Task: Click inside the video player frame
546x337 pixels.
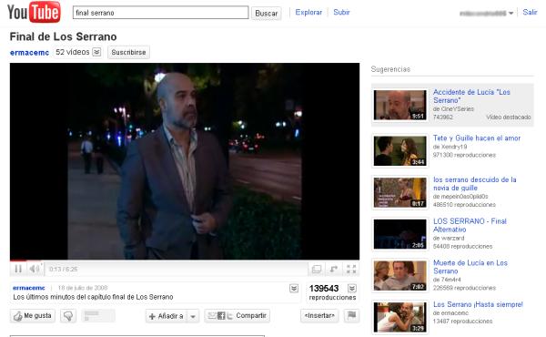Action: (x=185, y=161)
